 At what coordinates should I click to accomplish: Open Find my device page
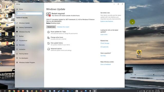(24, 54)
